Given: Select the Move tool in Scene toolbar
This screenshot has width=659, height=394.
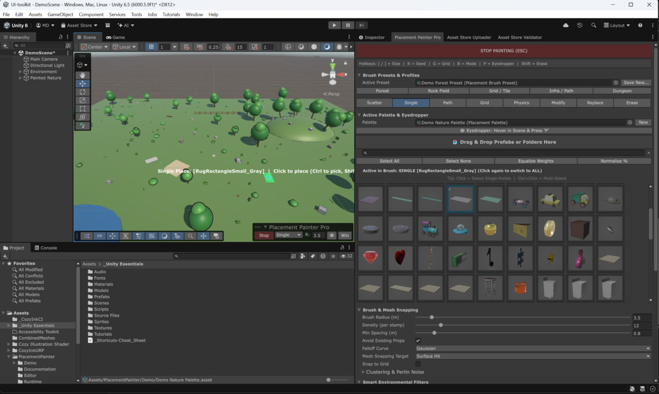Looking at the screenshot, I should (82, 84).
